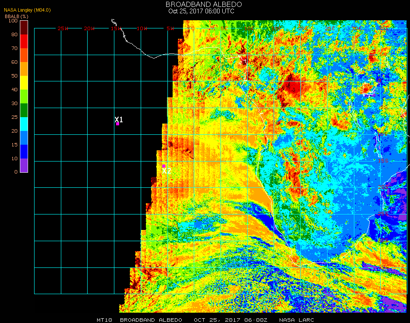Click the 'Oct 25, 2017 06:00 UTC' date text
Viewport: 410px width, 323px height.
coord(201,11)
